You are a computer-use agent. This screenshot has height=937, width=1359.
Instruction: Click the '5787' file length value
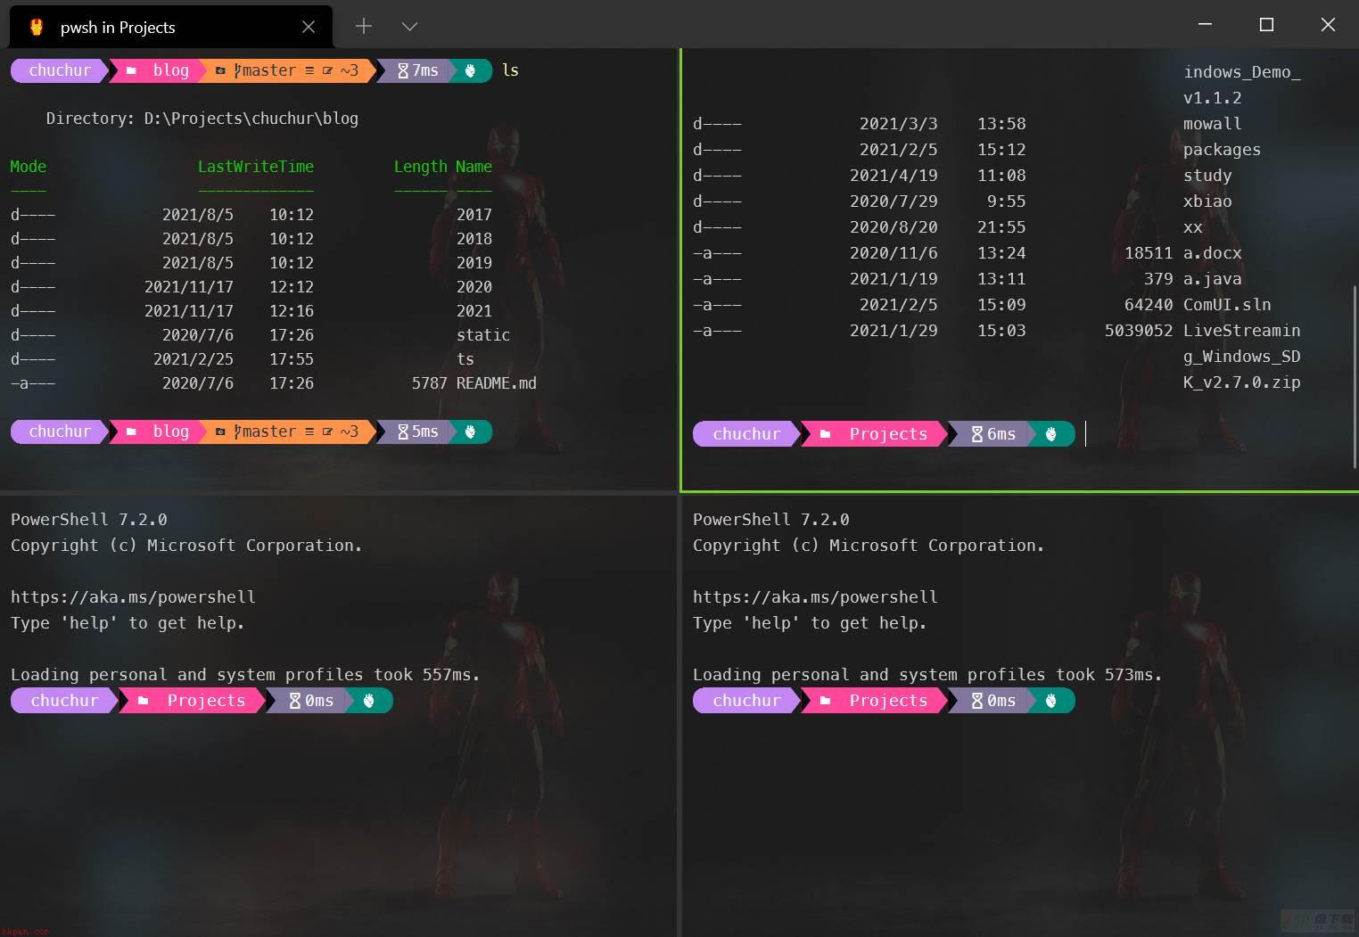(x=430, y=383)
